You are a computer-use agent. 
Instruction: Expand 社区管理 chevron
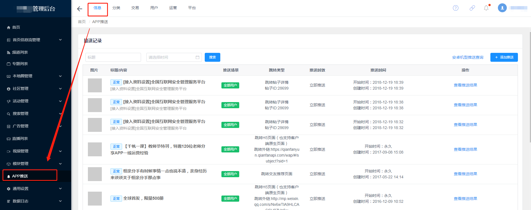tap(60, 88)
